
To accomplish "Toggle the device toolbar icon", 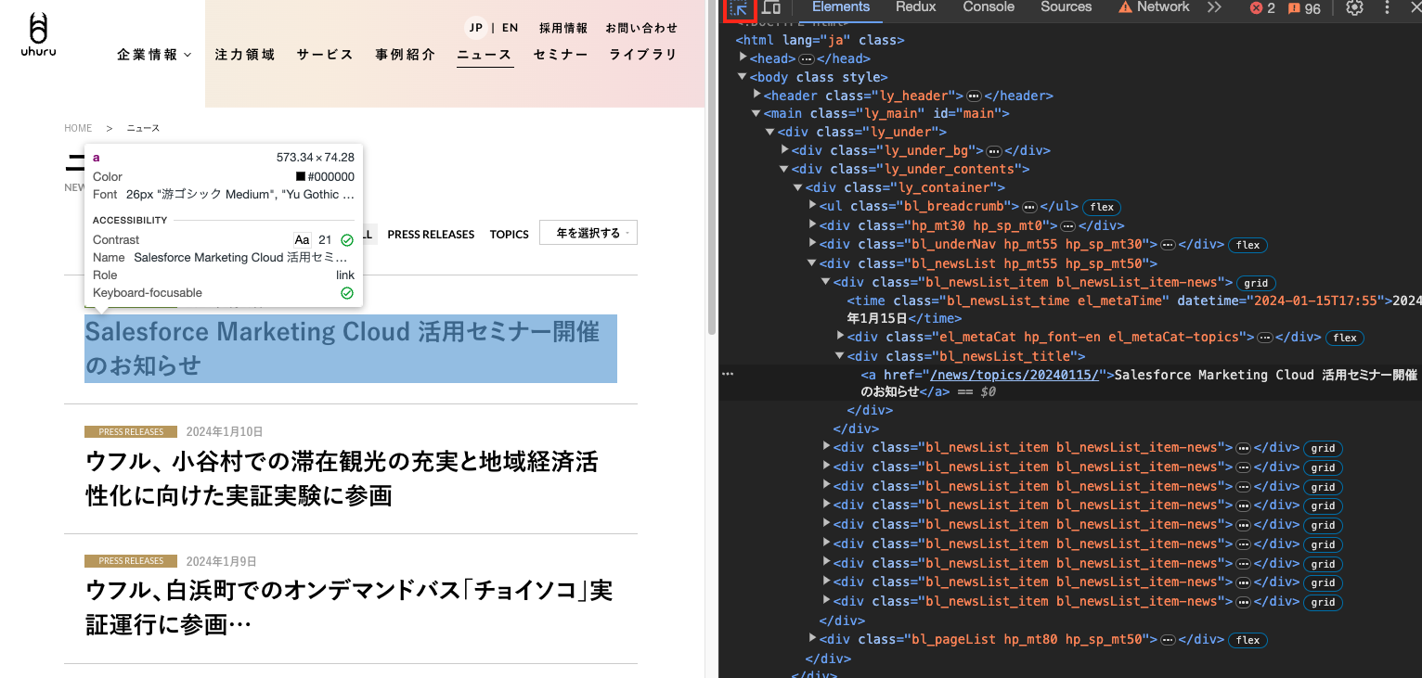I will pyautogui.click(x=770, y=7).
